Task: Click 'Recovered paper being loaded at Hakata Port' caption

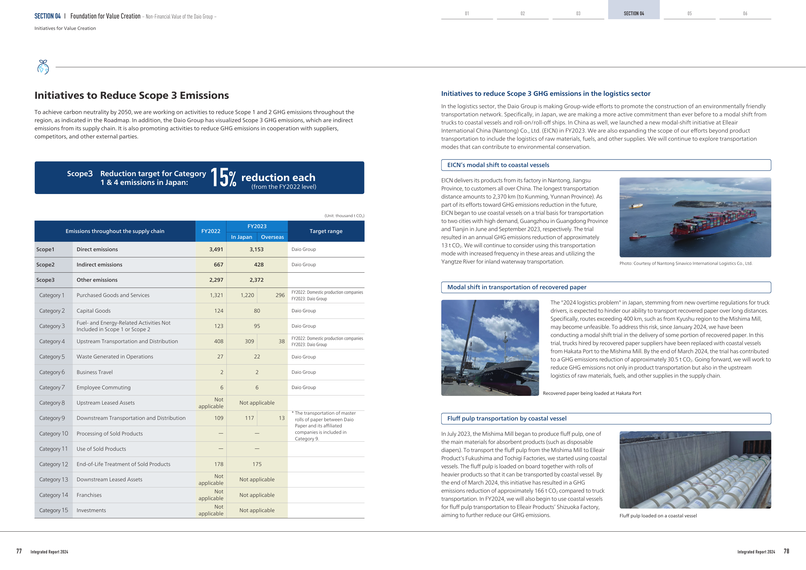Action: (x=592, y=393)
